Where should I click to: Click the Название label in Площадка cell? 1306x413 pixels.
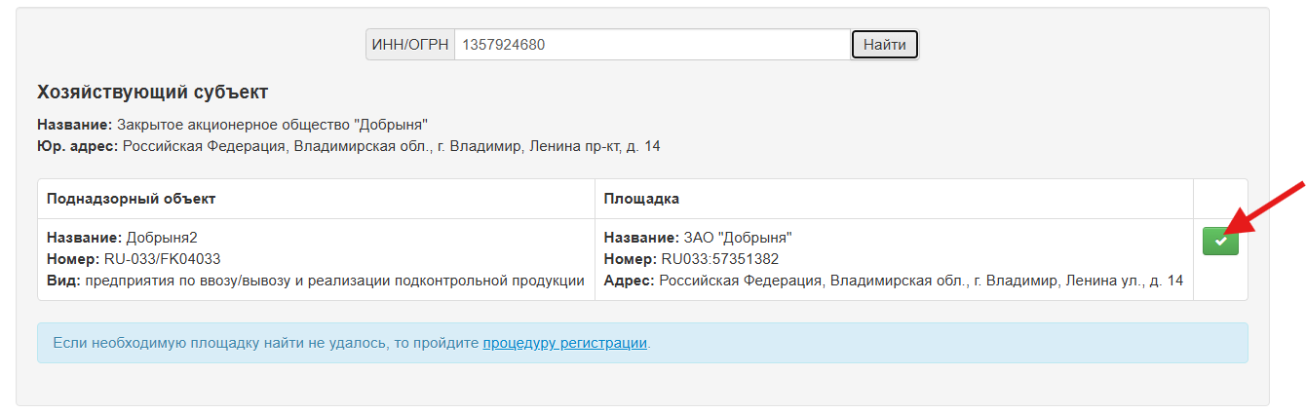click(x=637, y=238)
